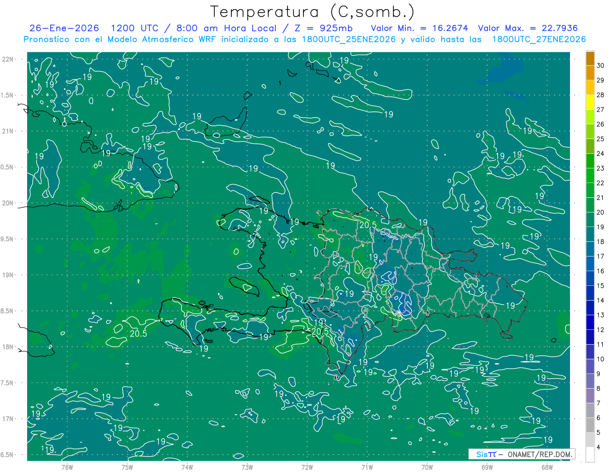This screenshot has height=474, width=614.
Task: Click legend label 16 on color bar
Action: [x=601, y=271]
